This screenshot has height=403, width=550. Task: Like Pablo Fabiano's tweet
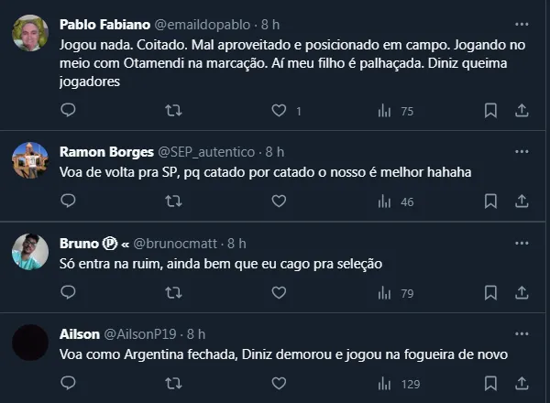click(280, 111)
